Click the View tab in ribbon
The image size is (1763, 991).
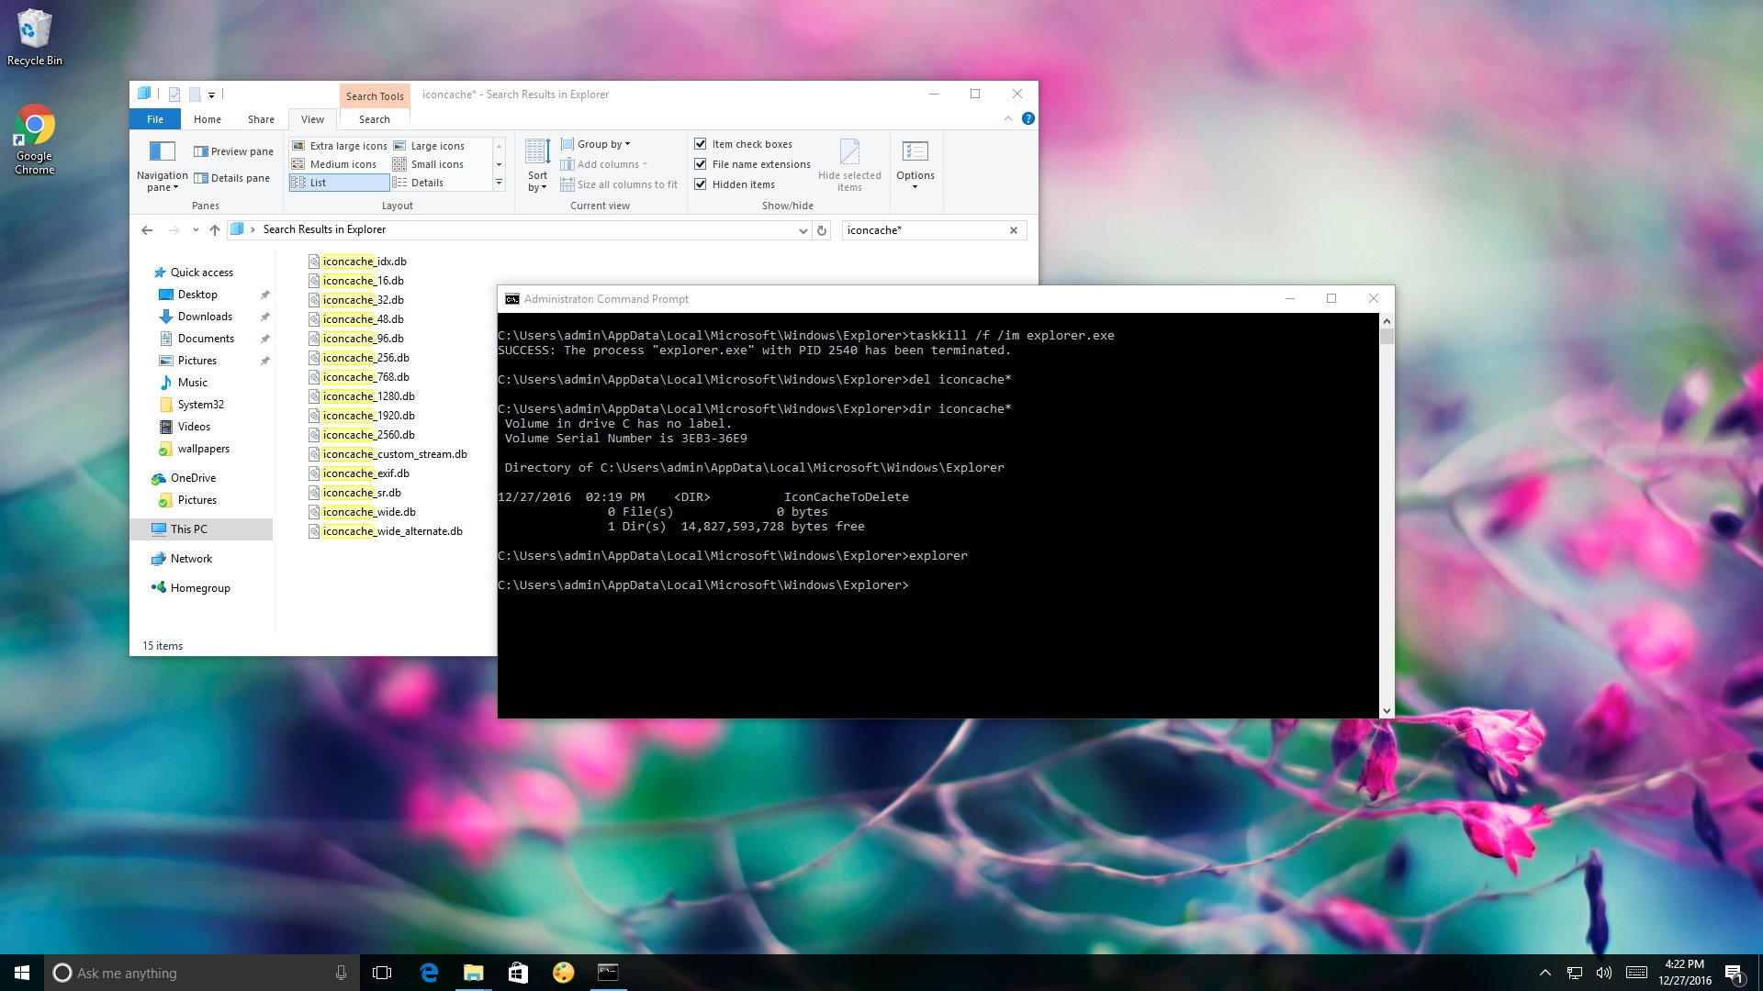pos(312,118)
